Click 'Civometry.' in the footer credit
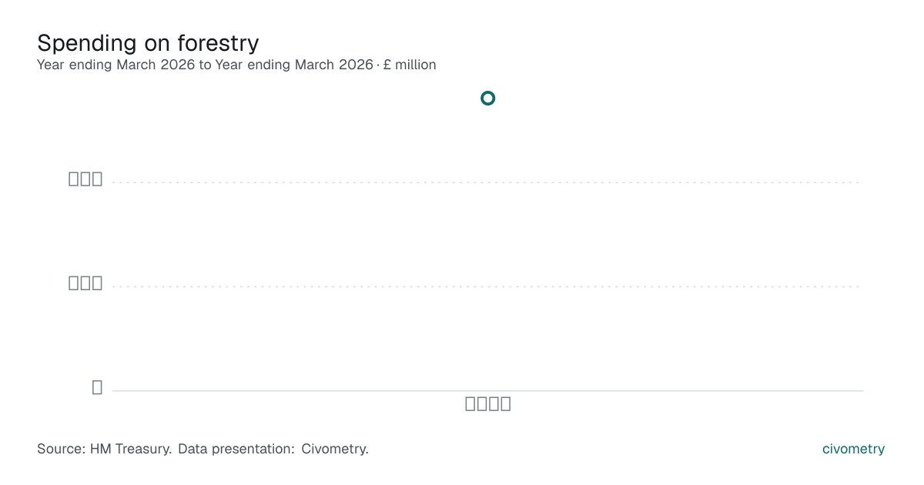 (335, 449)
